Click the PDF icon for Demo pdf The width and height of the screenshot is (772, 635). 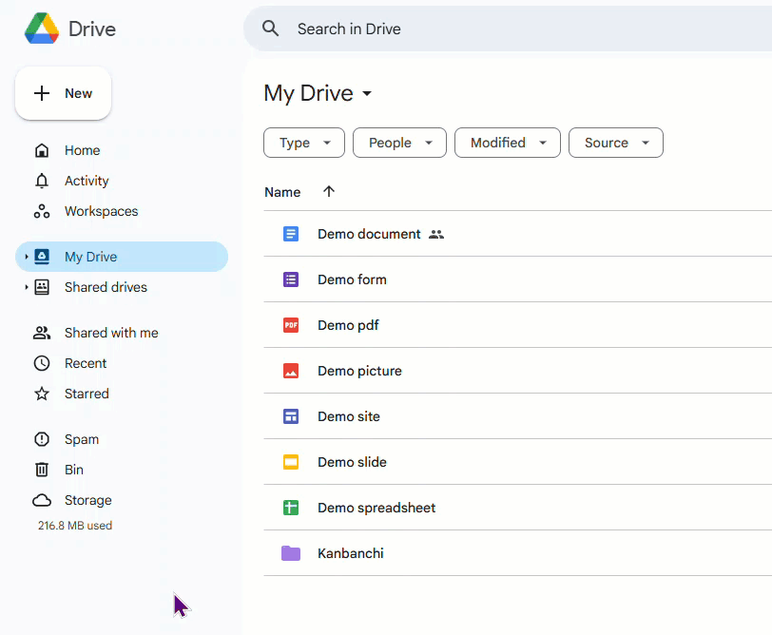(291, 325)
